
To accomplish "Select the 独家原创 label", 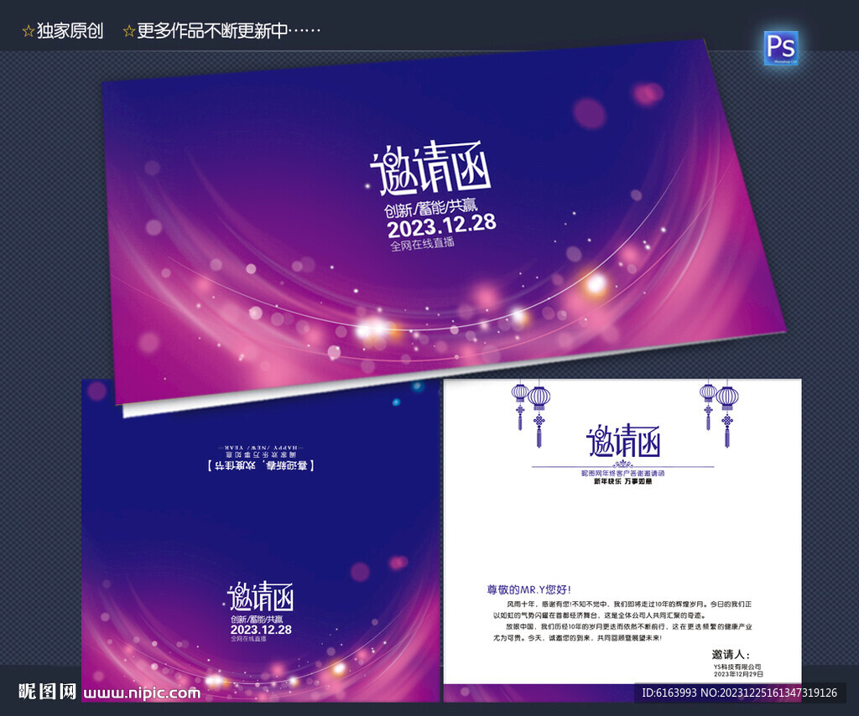I will click(70, 31).
